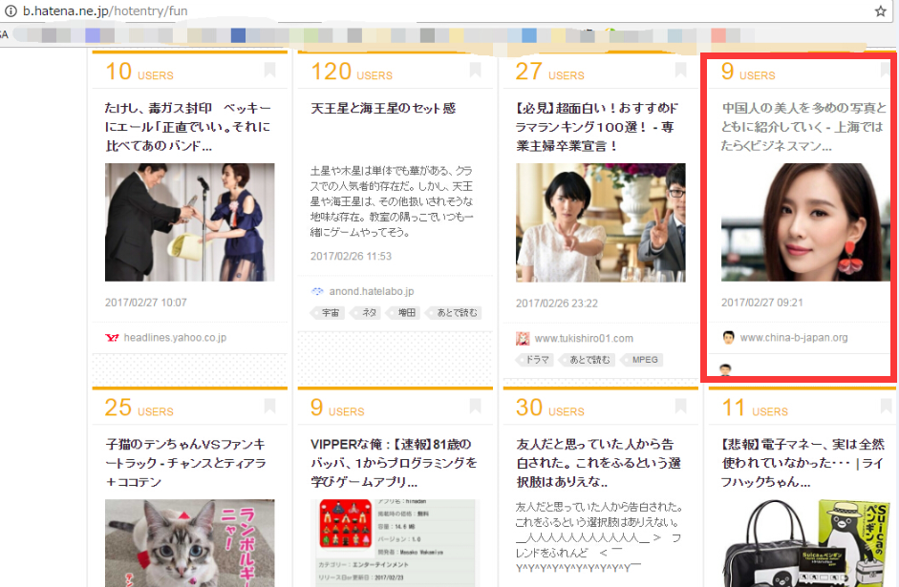Open headline たけし、毒ガス封印 ベッキーにエール
899x587 pixels.
click(188, 127)
